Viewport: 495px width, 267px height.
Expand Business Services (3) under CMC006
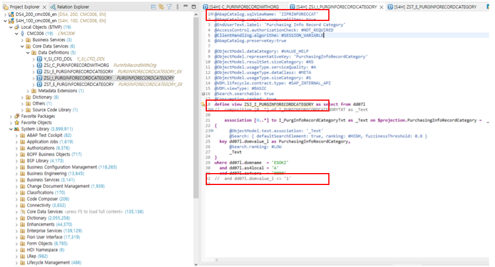pyautogui.click(x=22, y=40)
